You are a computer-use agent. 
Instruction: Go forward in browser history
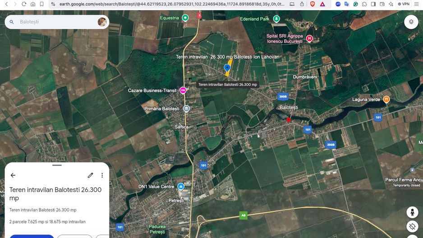(x=15, y=4)
